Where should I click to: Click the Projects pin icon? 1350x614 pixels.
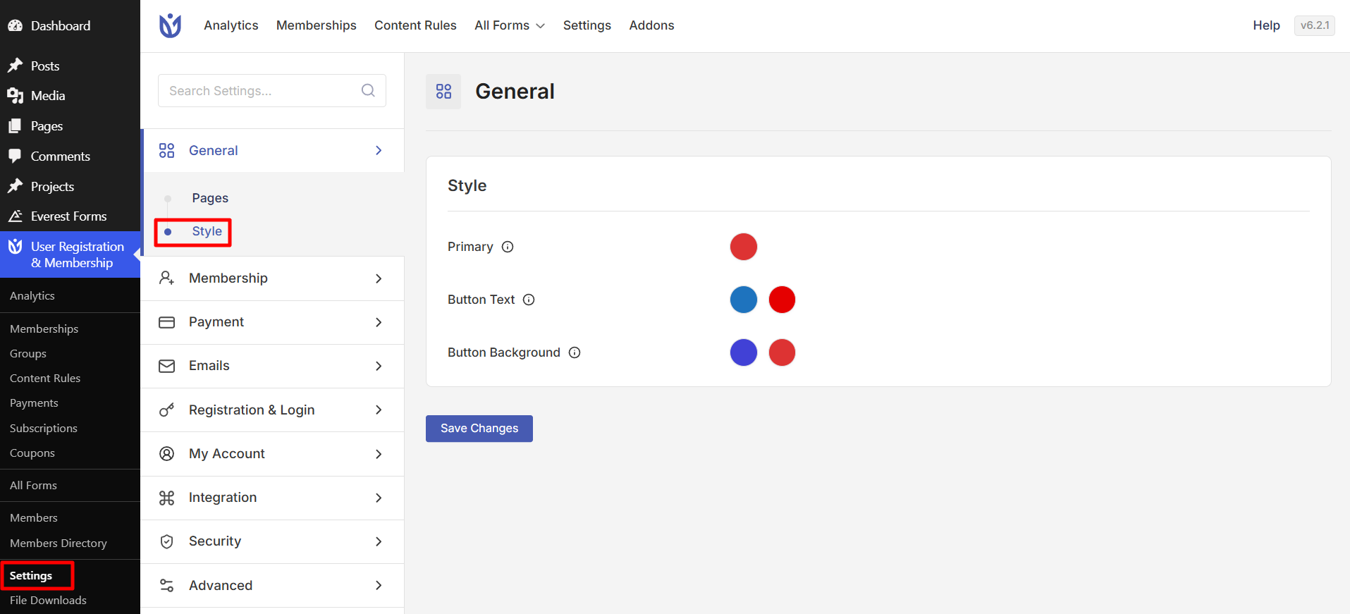(15, 186)
